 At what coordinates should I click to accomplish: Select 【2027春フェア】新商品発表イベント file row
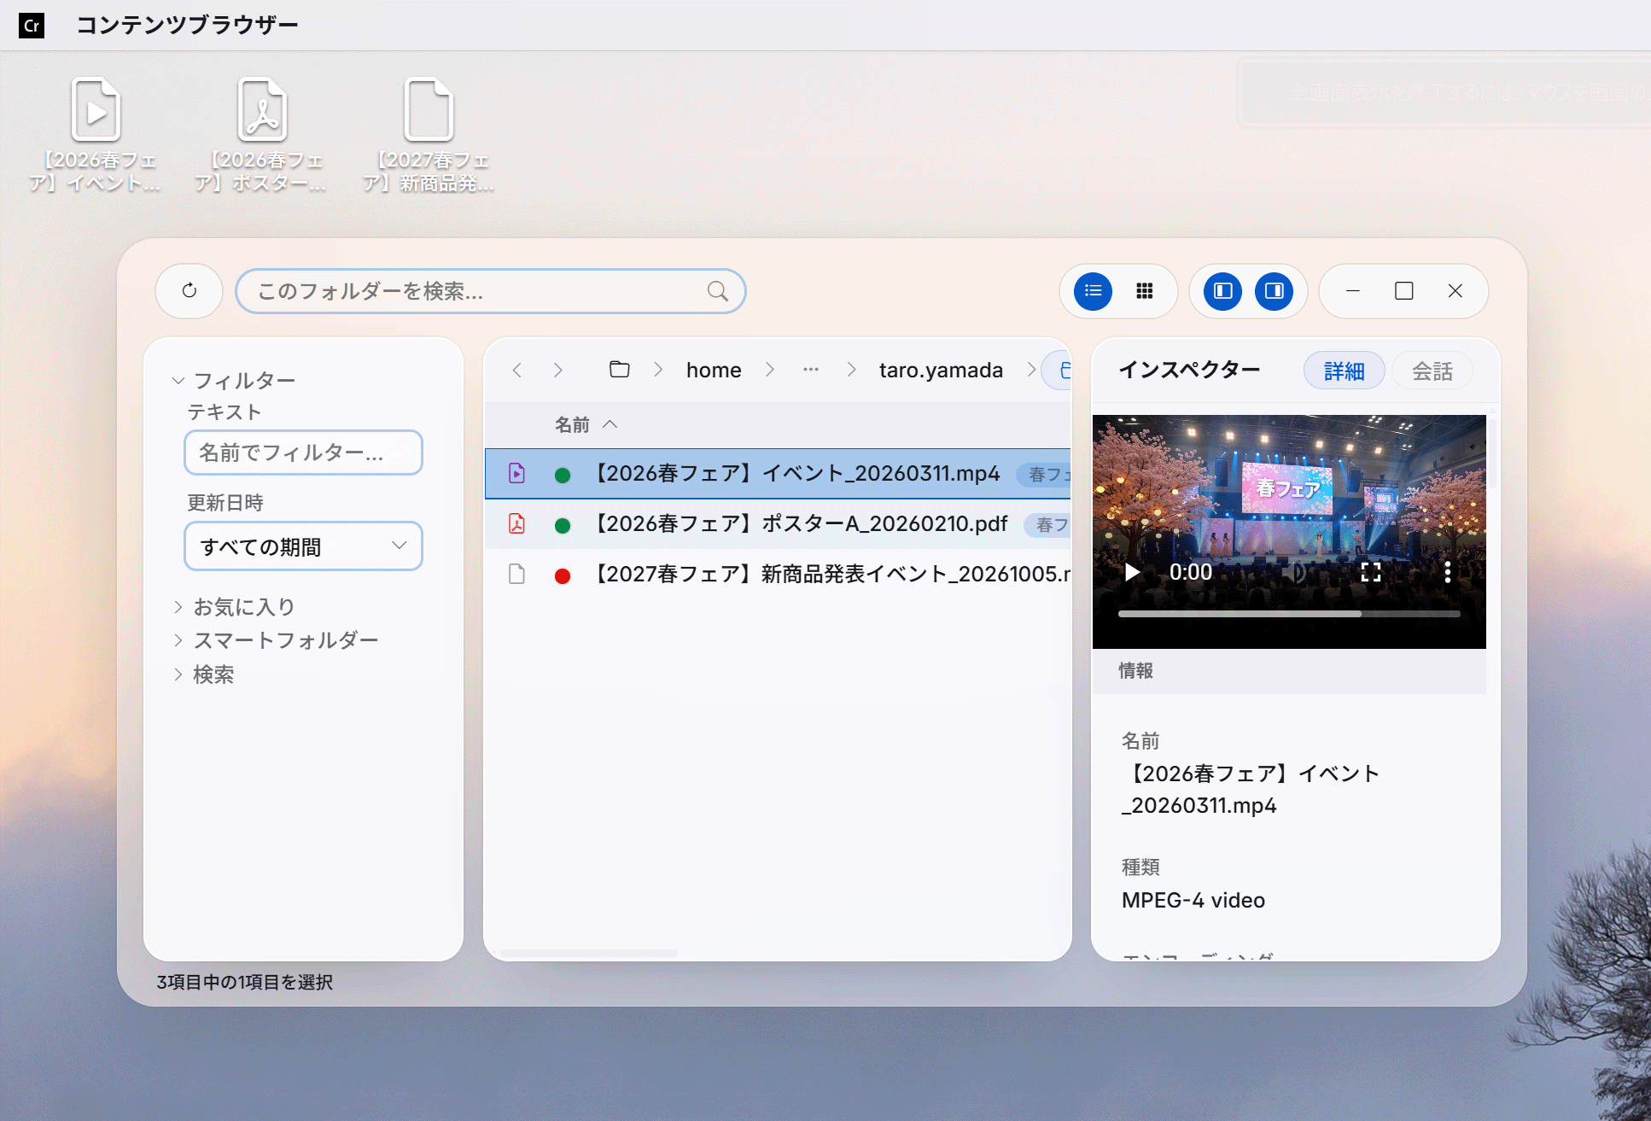(x=778, y=574)
